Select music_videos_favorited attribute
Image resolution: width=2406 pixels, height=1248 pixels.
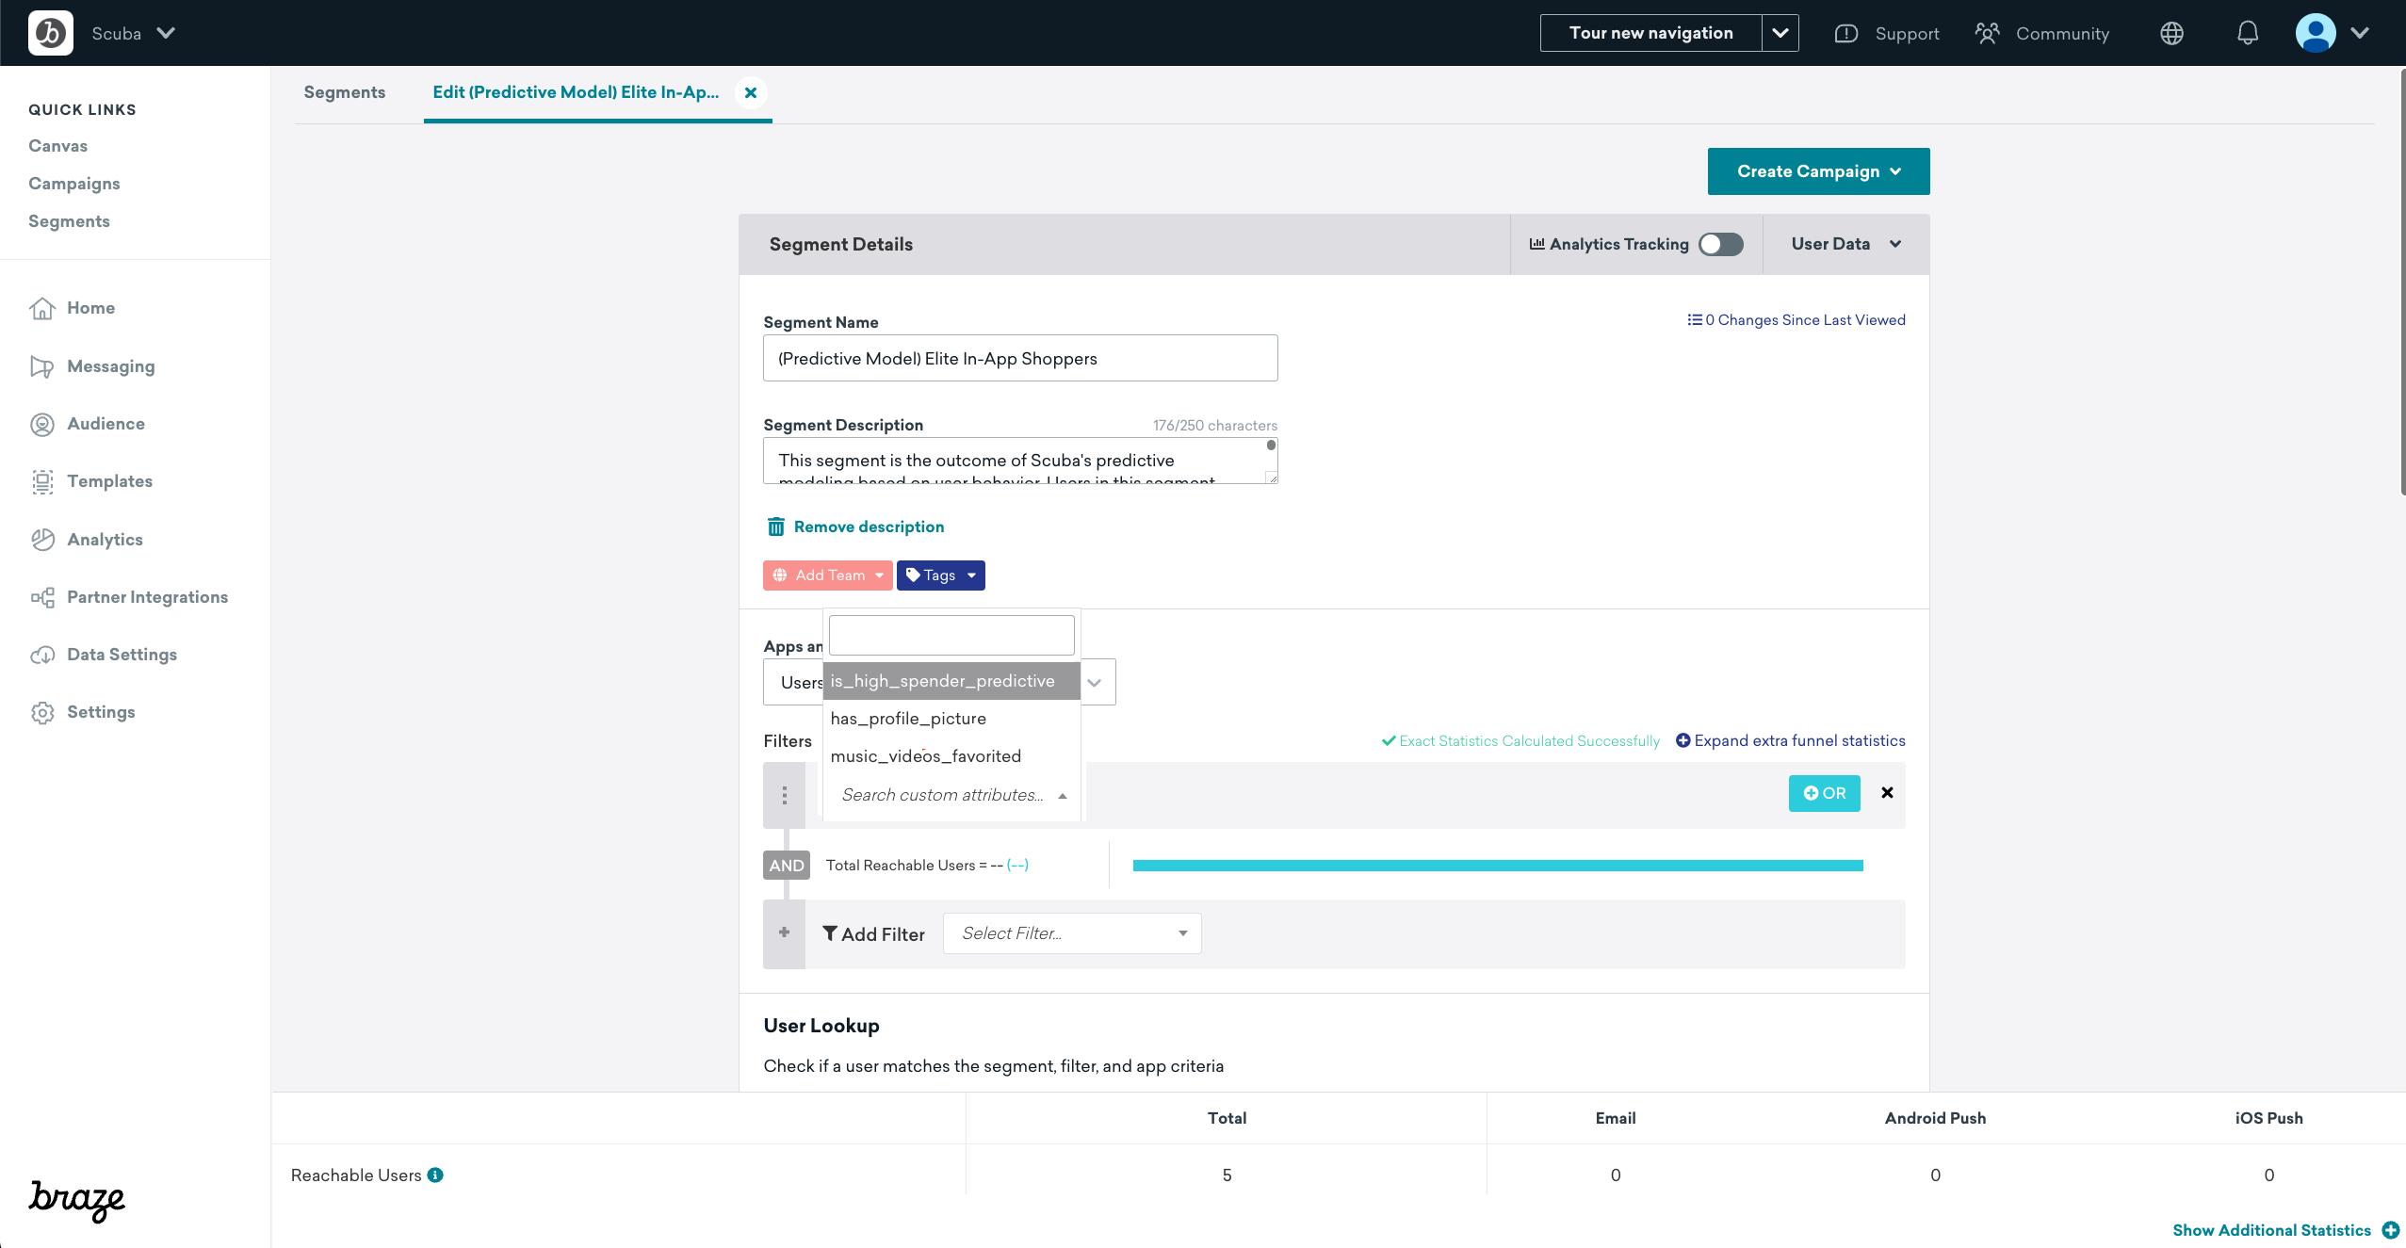point(951,756)
